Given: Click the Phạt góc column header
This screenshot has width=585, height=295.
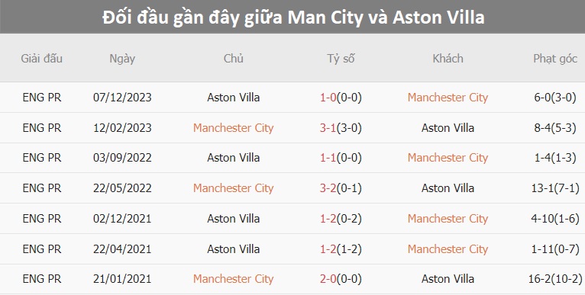Looking at the screenshot, I should (554, 59).
